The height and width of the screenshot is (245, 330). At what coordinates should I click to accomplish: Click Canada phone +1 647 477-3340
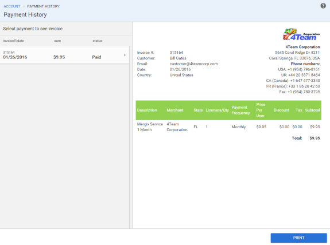[293, 81]
